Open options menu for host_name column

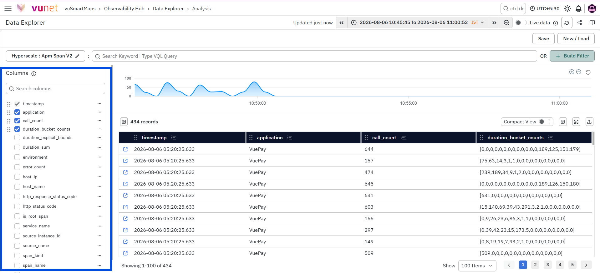(99, 186)
